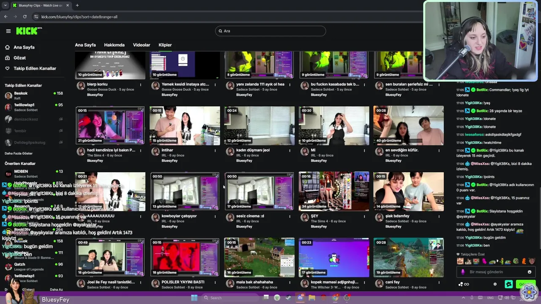Click the Windows taskbar search box
The width and height of the screenshot is (541, 304).
pos(230,298)
